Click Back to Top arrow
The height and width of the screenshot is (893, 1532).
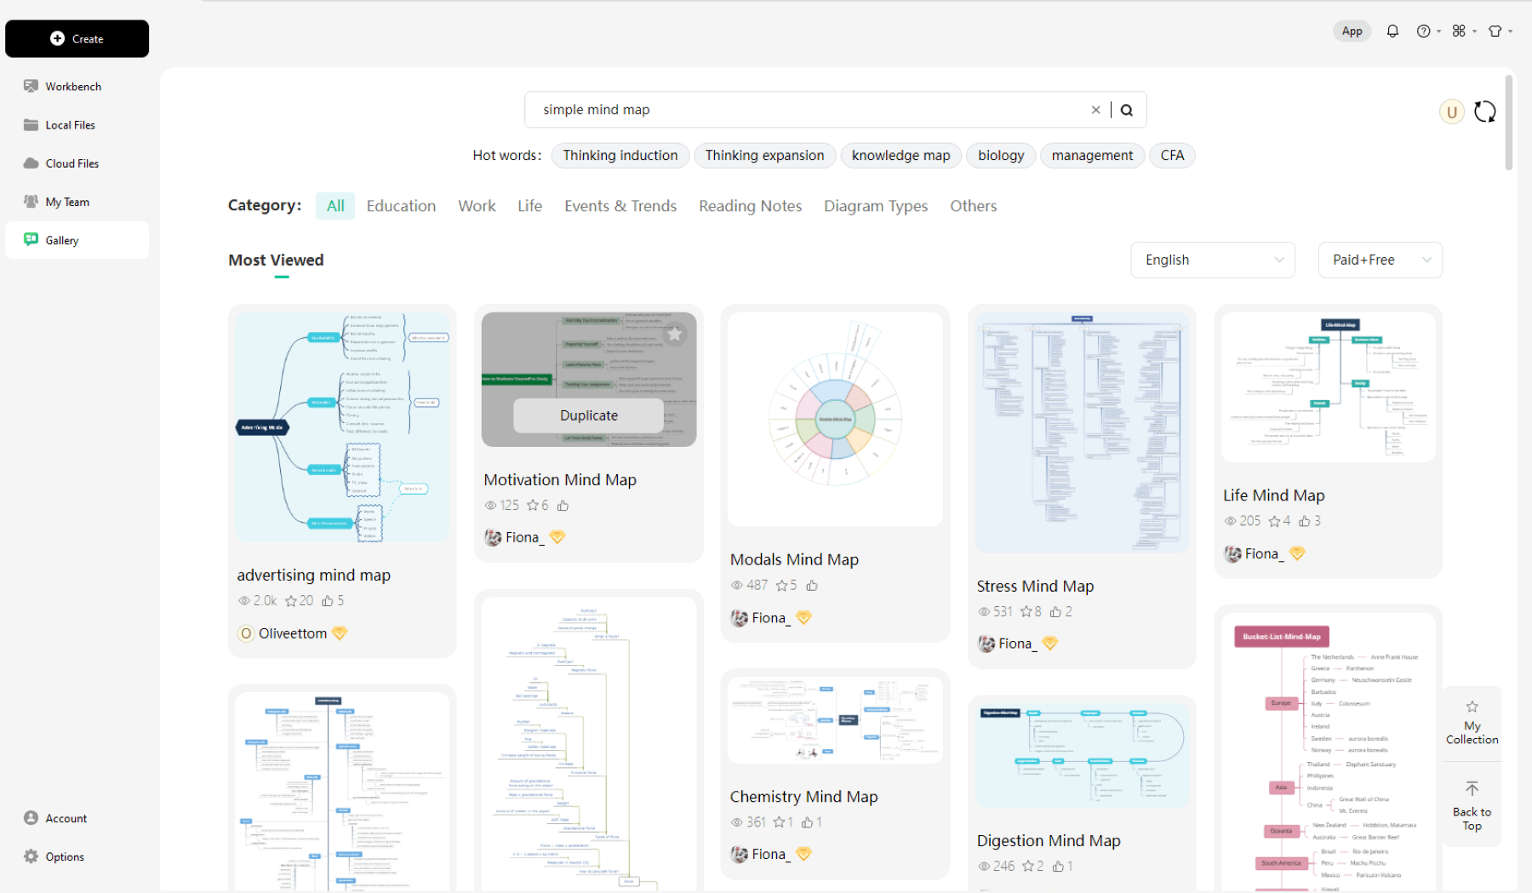[x=1472, y=805]
